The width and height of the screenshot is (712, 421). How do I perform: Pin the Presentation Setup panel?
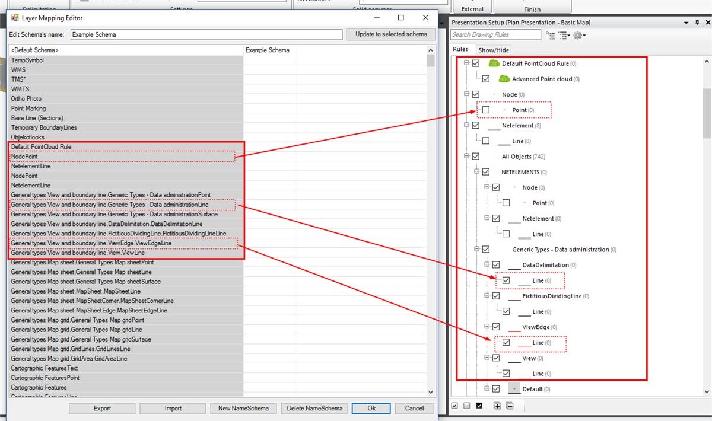(x=697, y=23)
